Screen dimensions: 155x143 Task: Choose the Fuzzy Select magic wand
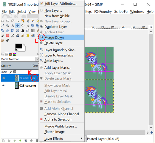coord(18,21)
